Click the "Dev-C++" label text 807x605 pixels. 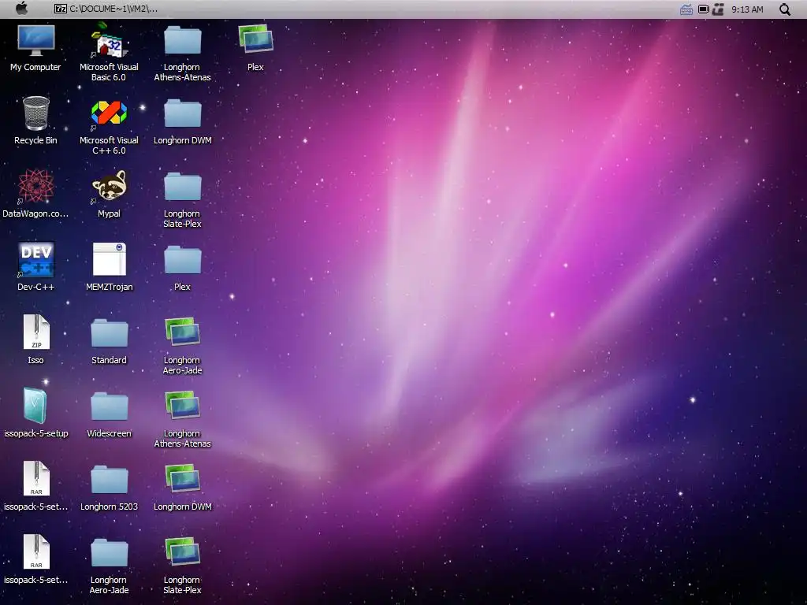point(35,287)
